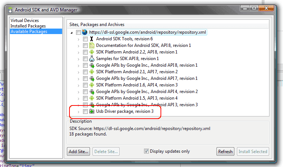Click the flask icon for Samples for SDK
The image size is (283, 167).
(92, 59)
